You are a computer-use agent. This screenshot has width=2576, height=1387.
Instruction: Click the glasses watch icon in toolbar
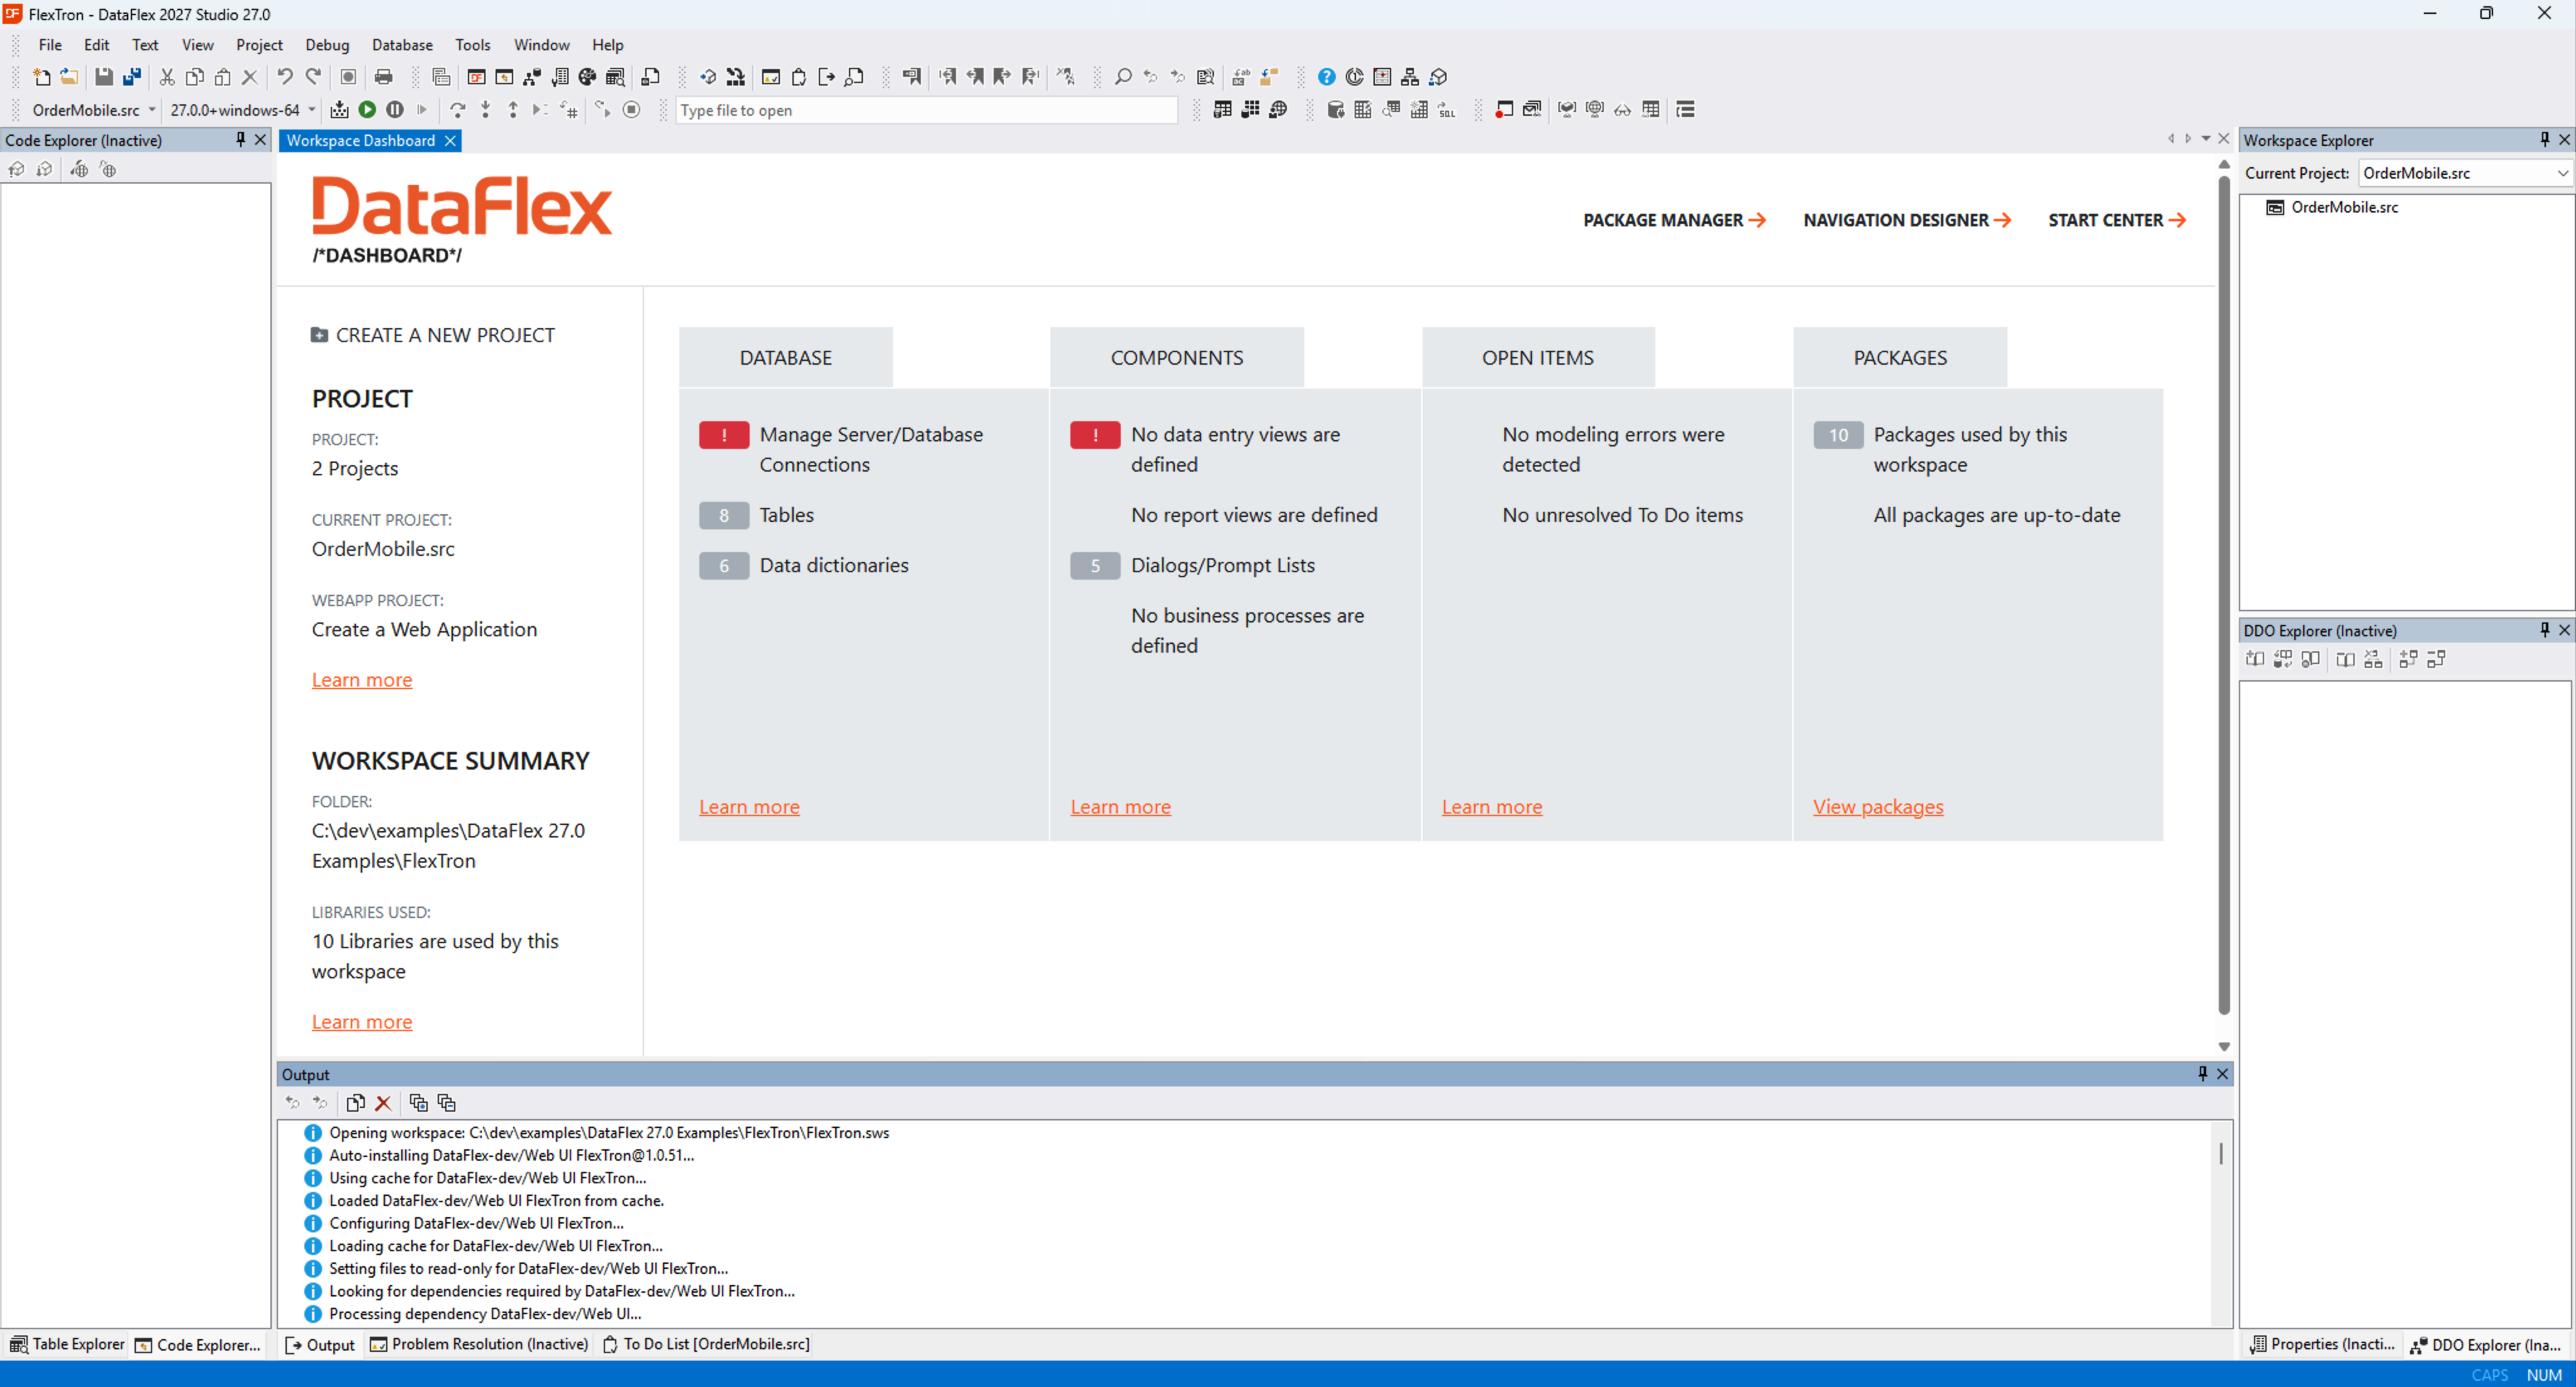click(x=1622, y=110)
